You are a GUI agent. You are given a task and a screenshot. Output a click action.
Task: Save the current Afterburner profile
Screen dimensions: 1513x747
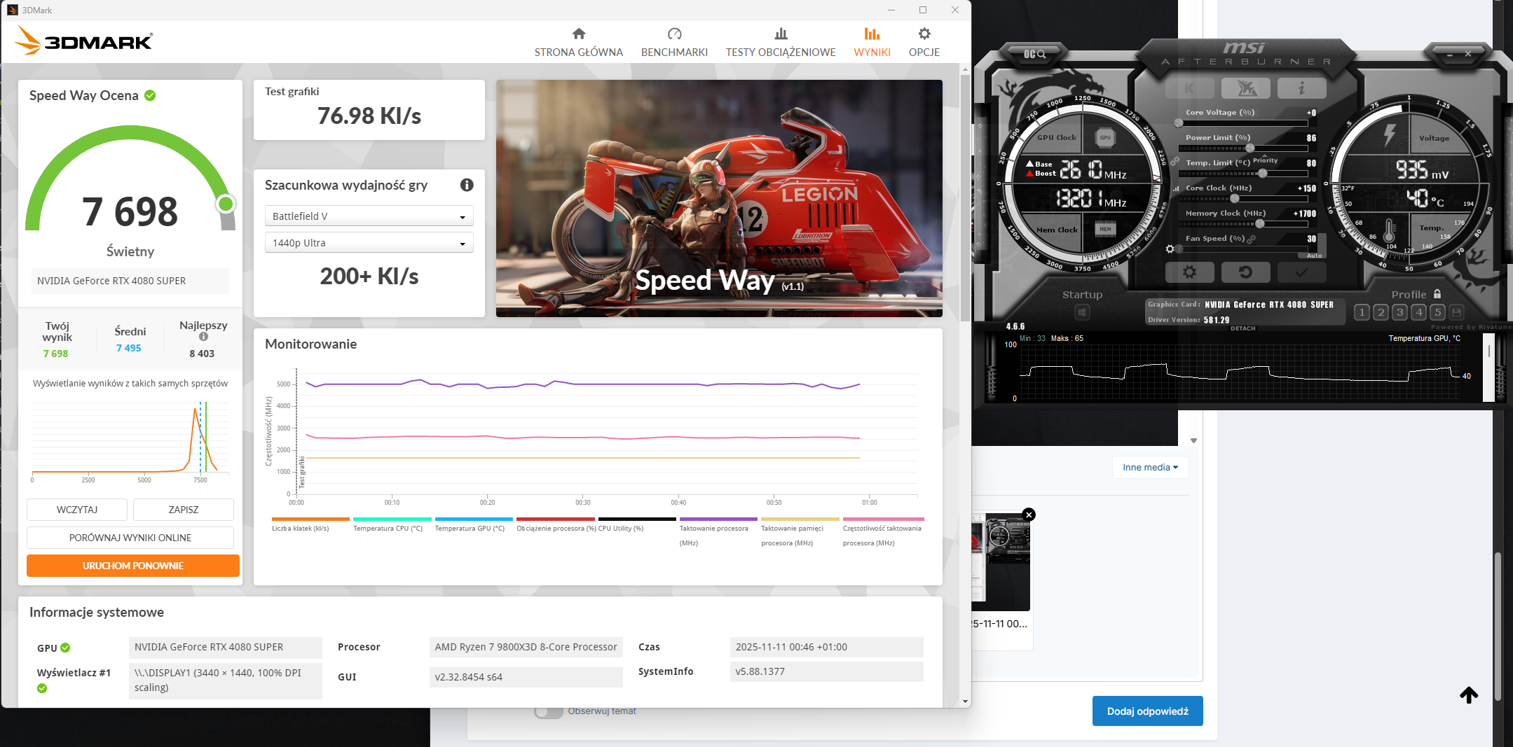[x=1456, y=312]
